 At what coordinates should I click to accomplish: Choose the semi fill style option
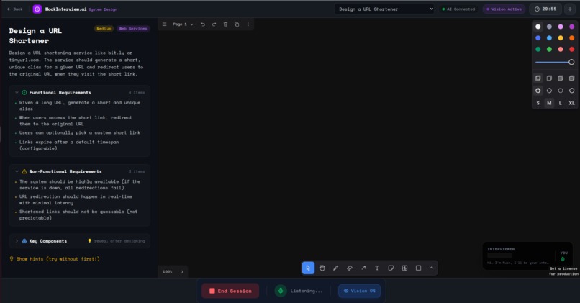pyautogui.click(x=549, y=78)
